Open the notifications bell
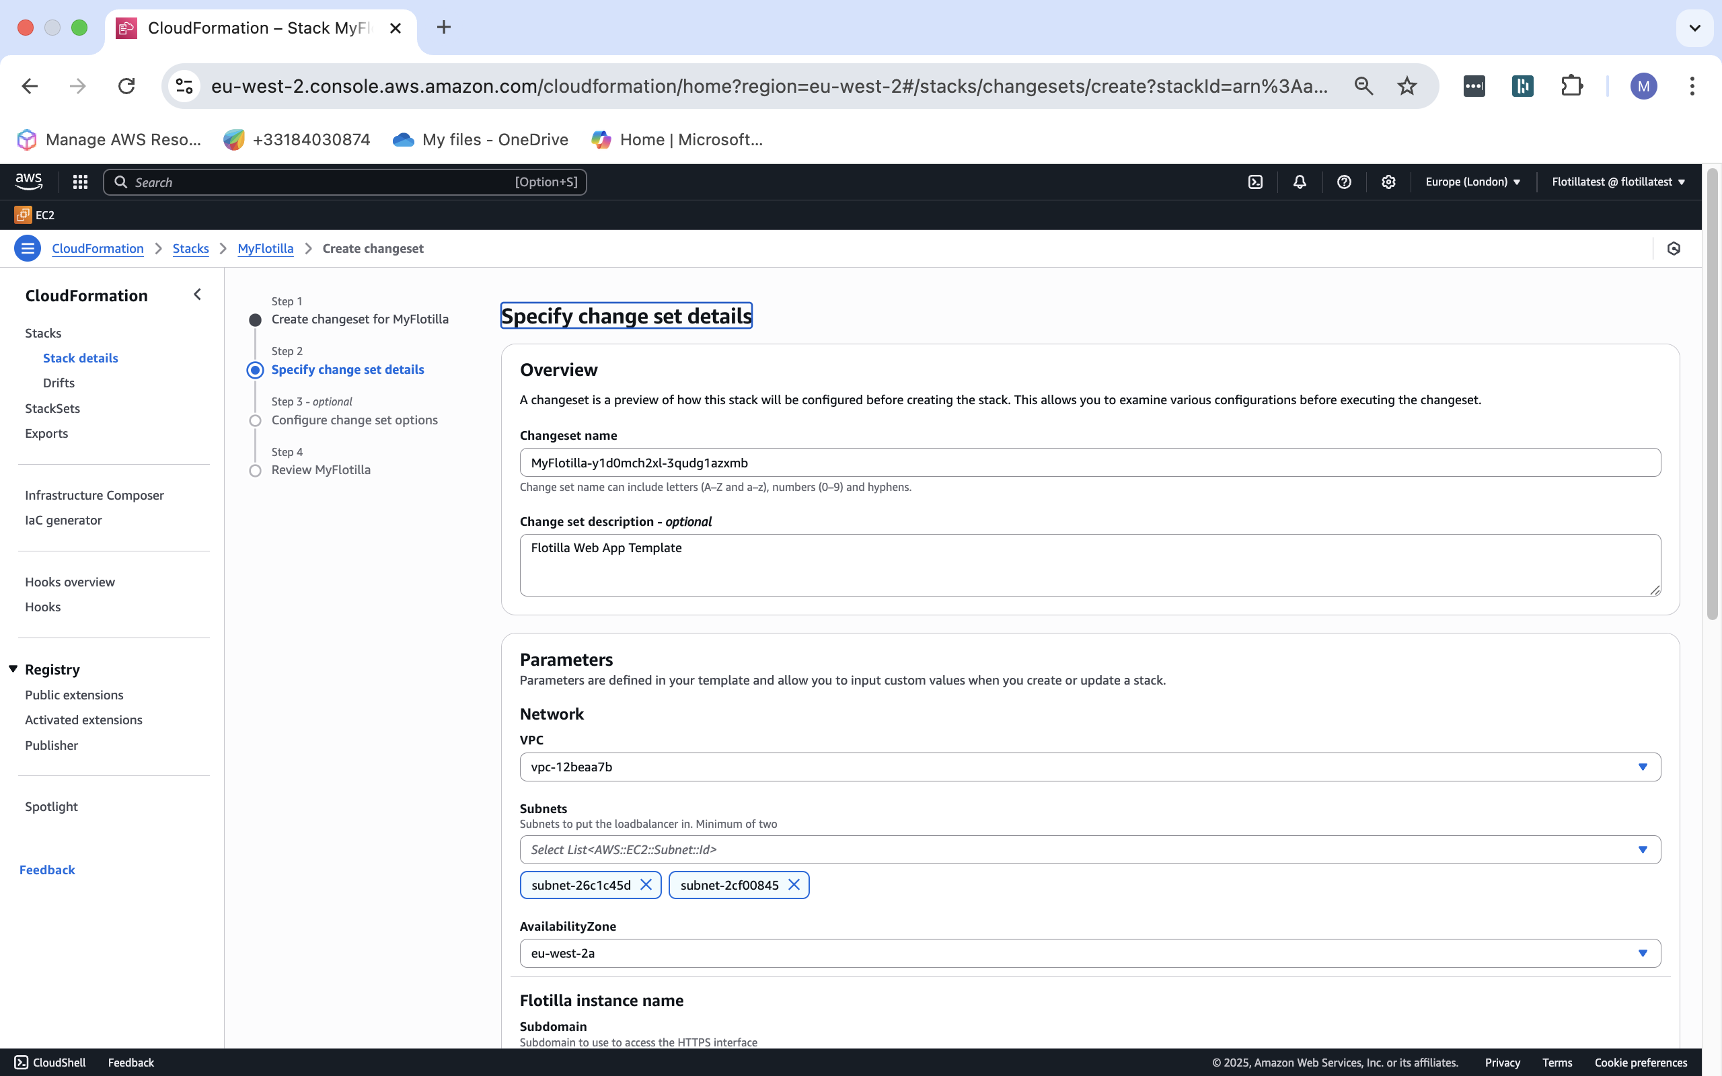1722x1076 pixels. [1300, 182]
